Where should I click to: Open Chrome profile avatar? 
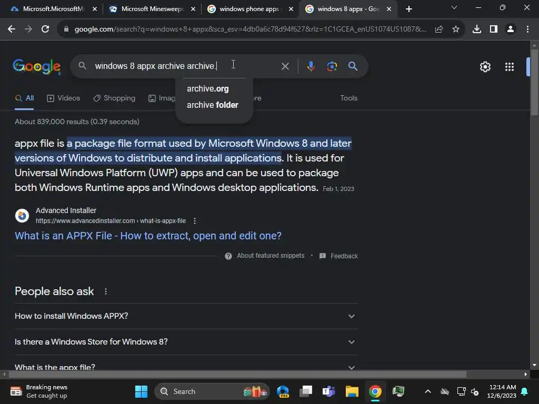511,29
